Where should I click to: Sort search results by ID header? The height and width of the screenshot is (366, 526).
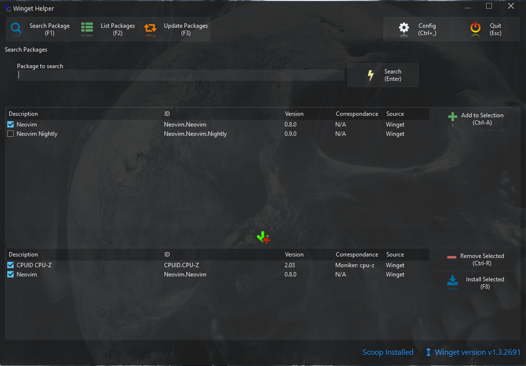point(167,114)
